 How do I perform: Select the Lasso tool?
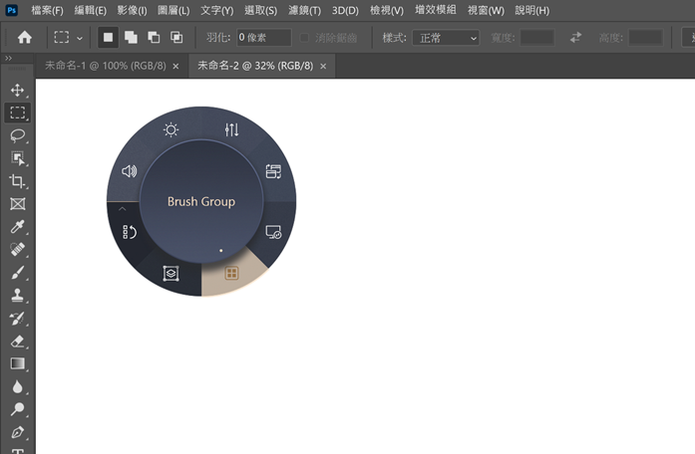[x=17, y=135]
